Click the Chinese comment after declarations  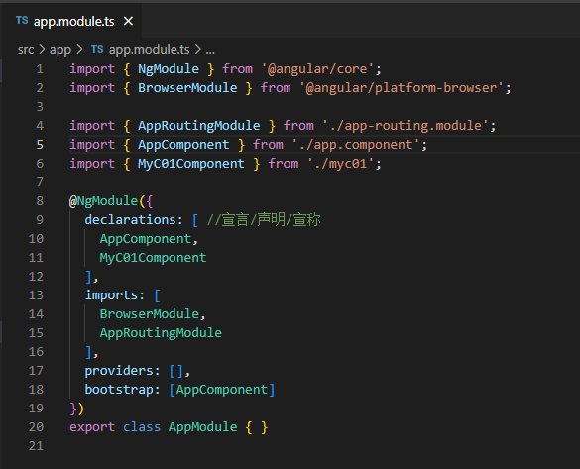coord(264,220)
